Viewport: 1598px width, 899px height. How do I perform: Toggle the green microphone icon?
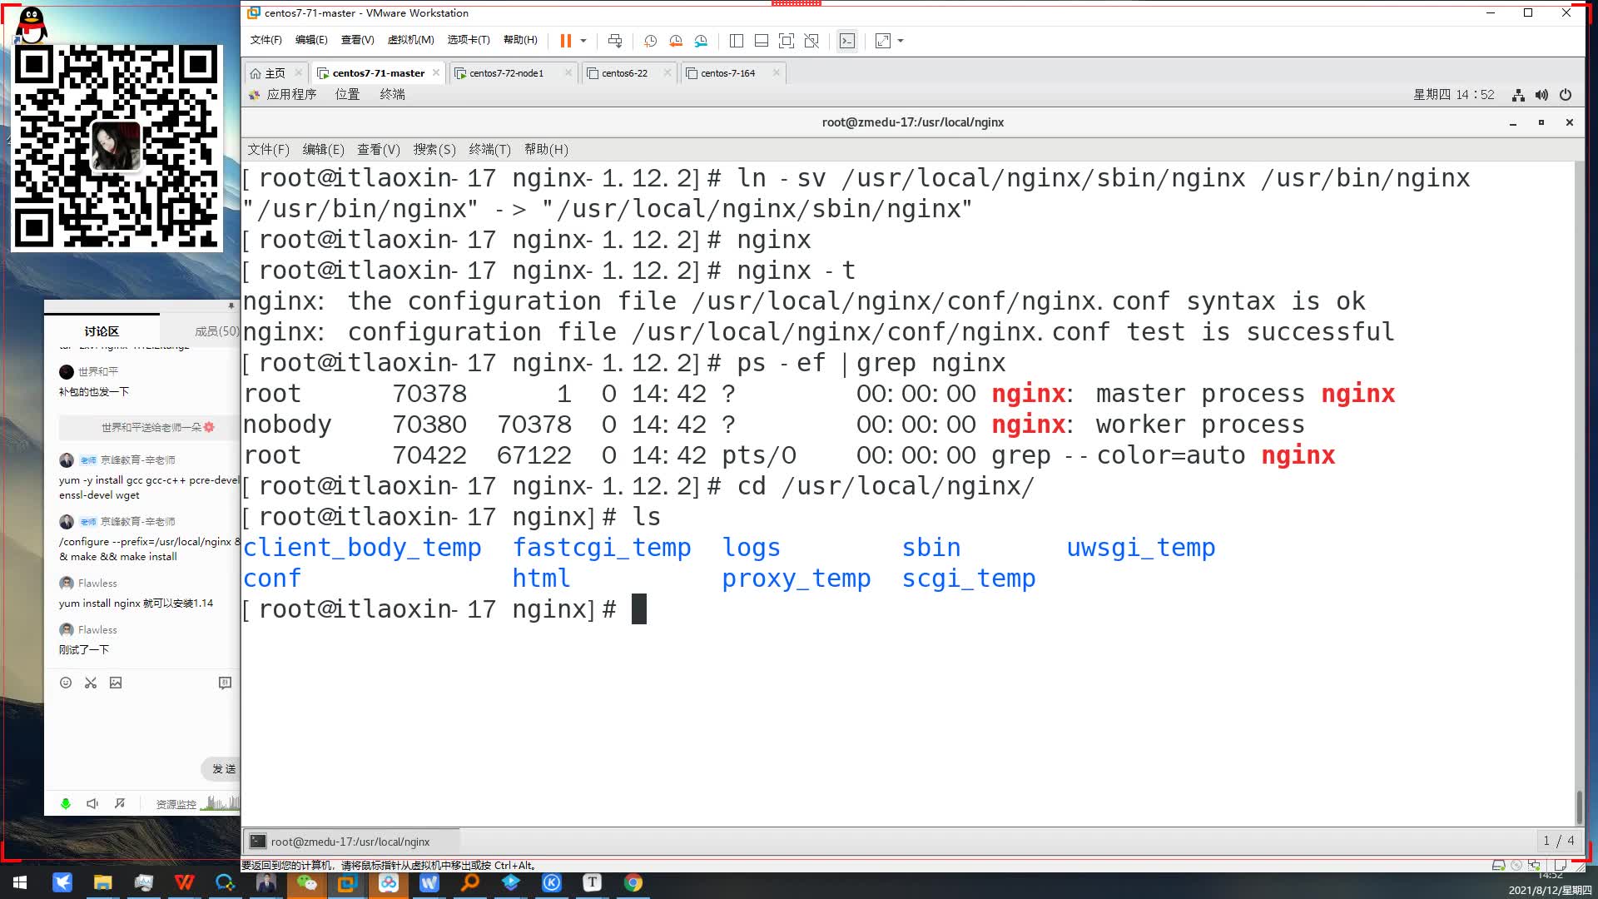(x=66, y=803)
